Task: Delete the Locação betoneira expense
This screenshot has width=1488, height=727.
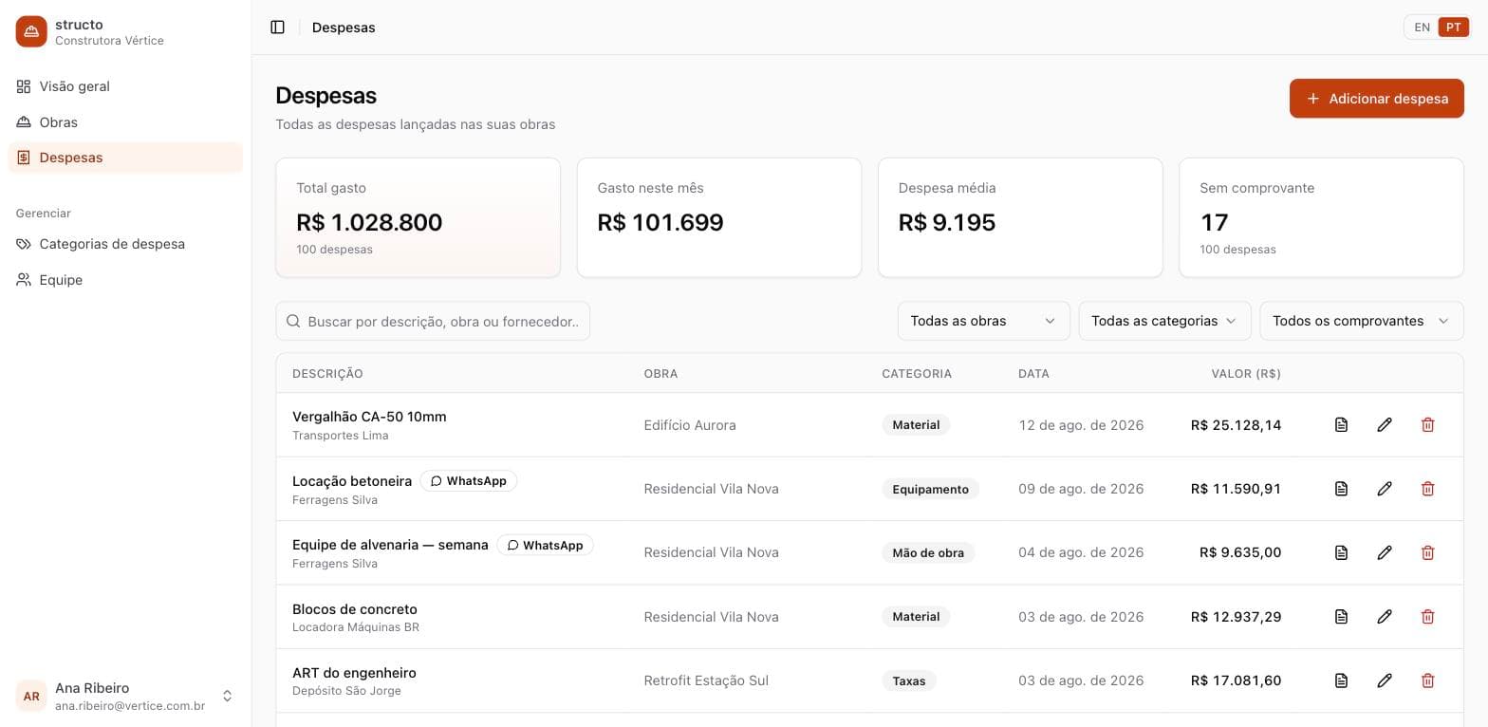Action: click(x=1427, y=489)
